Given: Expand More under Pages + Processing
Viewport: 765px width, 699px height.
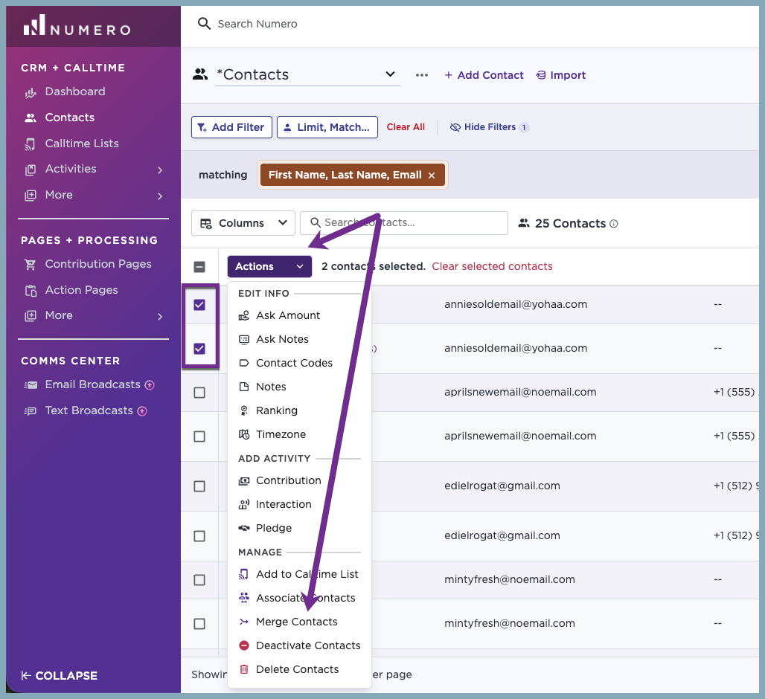Looking at the screenshot, I should pos(160,317).
